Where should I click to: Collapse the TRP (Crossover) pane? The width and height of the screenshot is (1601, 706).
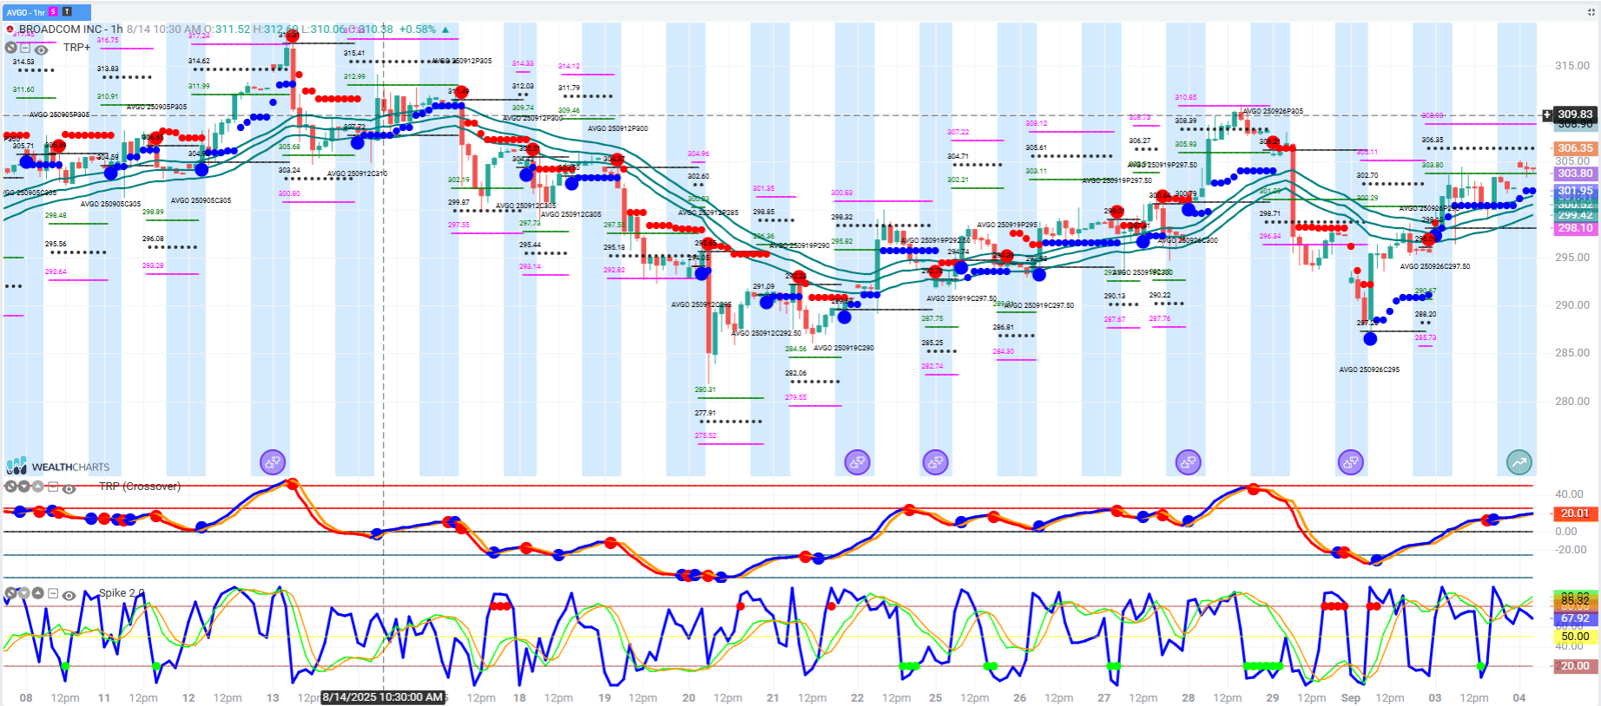[x=53, y=487]
